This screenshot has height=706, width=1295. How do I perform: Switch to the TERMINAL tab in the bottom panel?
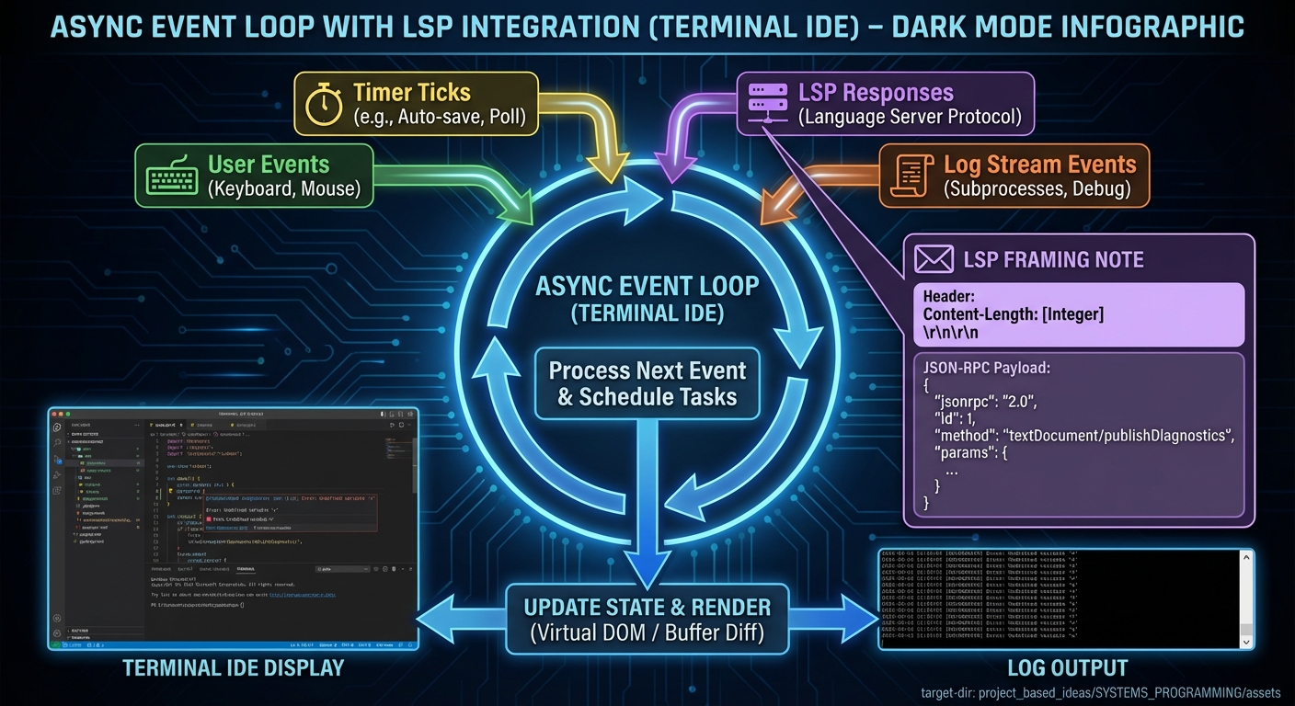[x=246, y=569]
